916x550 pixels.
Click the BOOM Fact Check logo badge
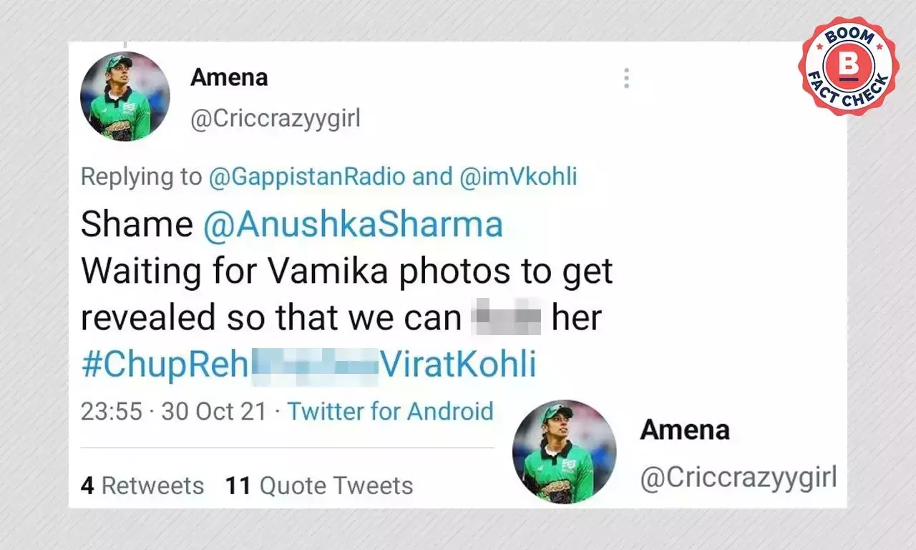(849, 66)
